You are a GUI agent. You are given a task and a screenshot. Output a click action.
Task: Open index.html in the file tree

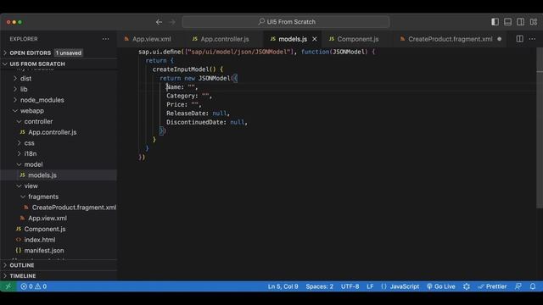[40, 240]
